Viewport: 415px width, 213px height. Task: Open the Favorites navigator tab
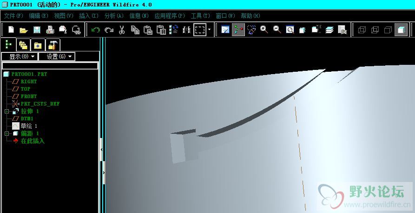click(38, 45)
